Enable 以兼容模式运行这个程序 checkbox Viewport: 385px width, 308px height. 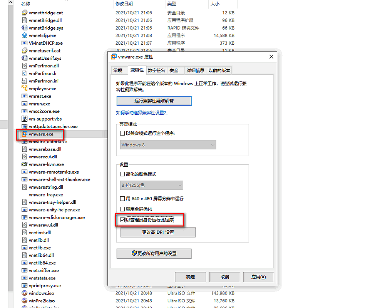pos(123,133)
